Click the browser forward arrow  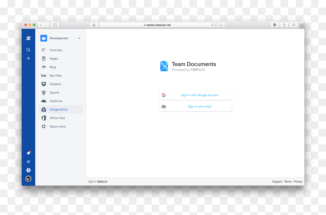(x=47, y=25)
